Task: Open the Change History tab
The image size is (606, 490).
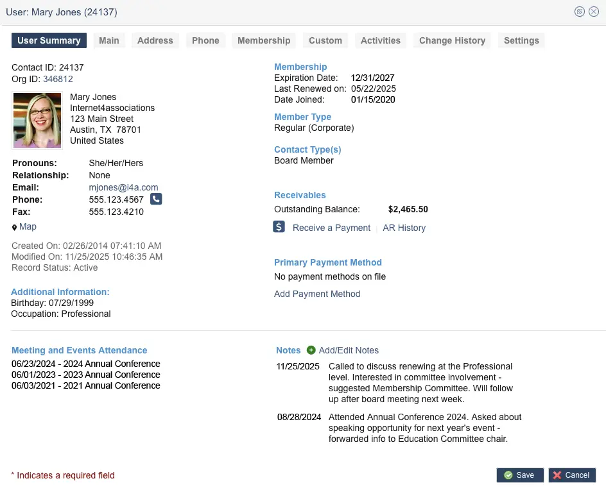Action: [452, 40]
